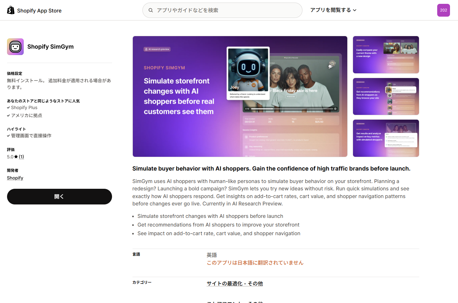Image resolution: width=458 pixels, height=303 pixels.
Task: Click the video progress bar in preview
Action: 292,109
